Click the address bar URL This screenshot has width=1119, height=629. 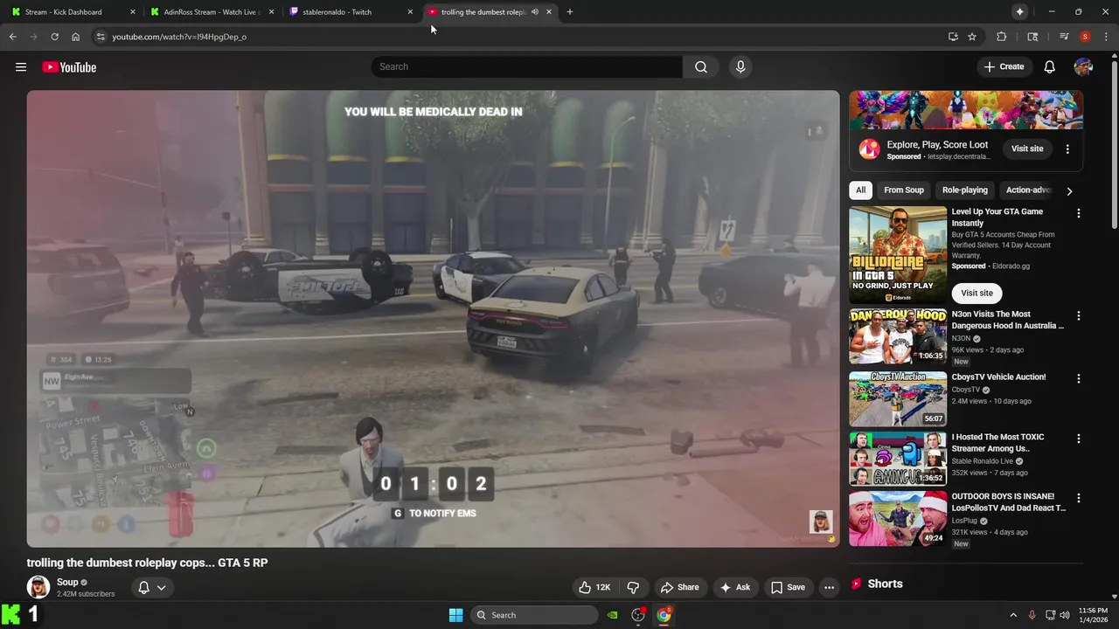pyautogui.click(x=179, y=37)
